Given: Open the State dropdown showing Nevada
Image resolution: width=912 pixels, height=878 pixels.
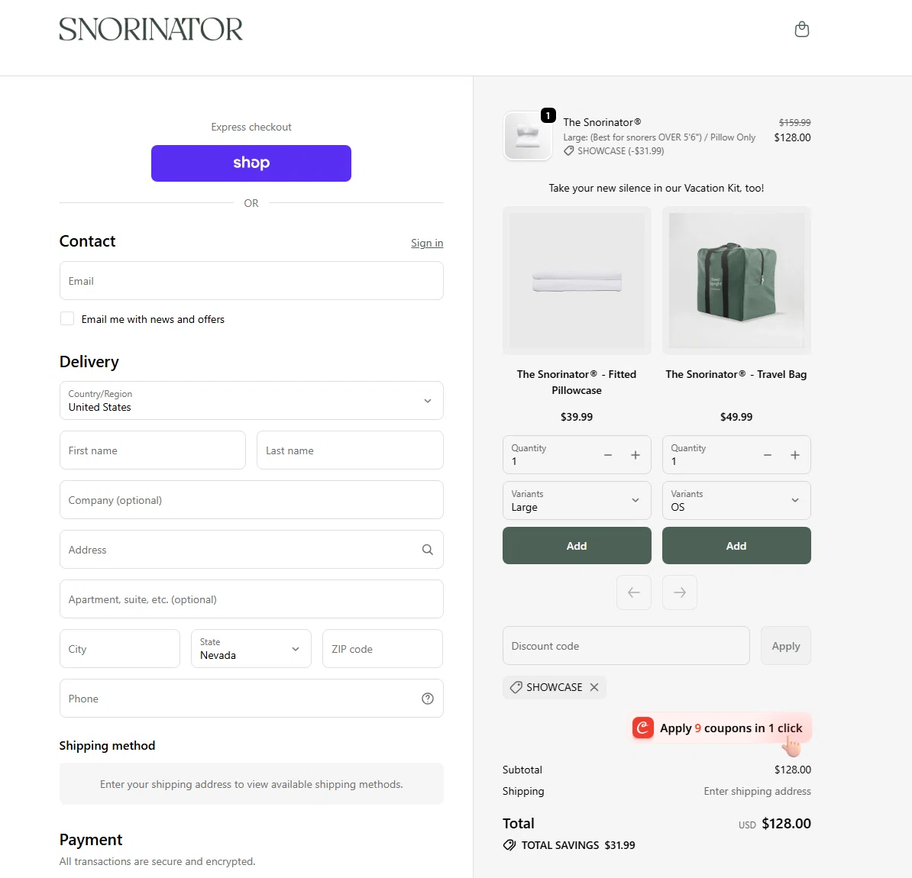Looking at the screenshot, I should pos(251,648).
